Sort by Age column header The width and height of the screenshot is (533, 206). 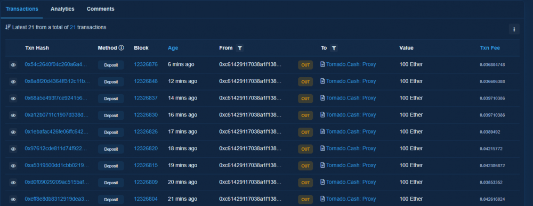pyautogui.click(x=173, y=48)
